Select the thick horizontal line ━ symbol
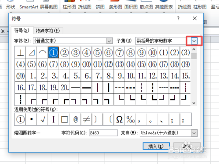The image size is (219, 164). [86, 88]
